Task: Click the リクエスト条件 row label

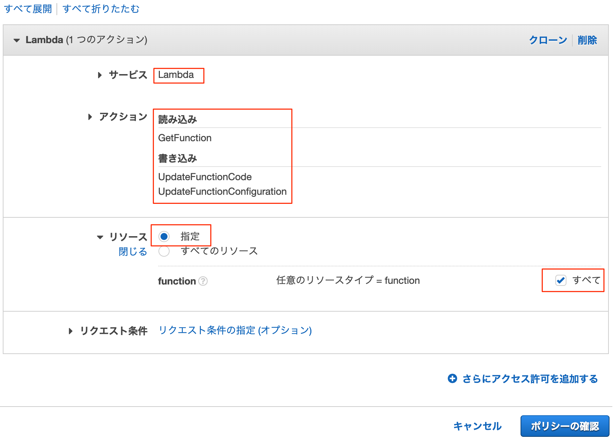Action: [x=114, y=331]
